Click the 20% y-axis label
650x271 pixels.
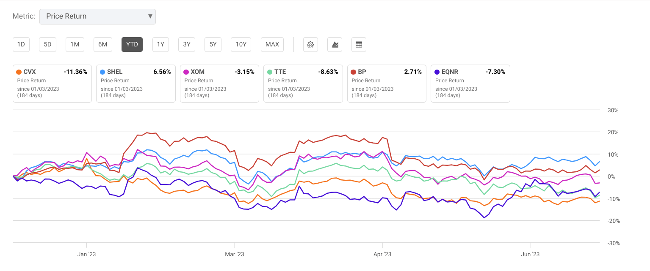[613, 133]
